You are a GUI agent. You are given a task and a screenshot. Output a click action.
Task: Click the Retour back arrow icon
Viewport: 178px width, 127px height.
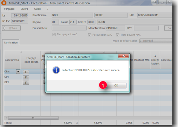[5, 28]
